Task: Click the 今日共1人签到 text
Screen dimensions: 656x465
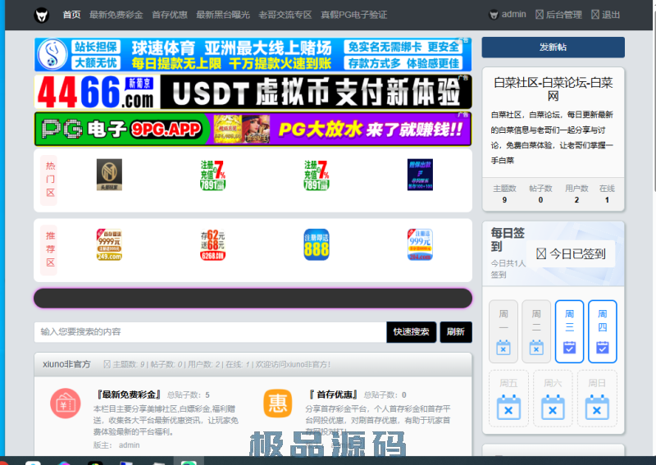Action: click(x=508, y=269)
